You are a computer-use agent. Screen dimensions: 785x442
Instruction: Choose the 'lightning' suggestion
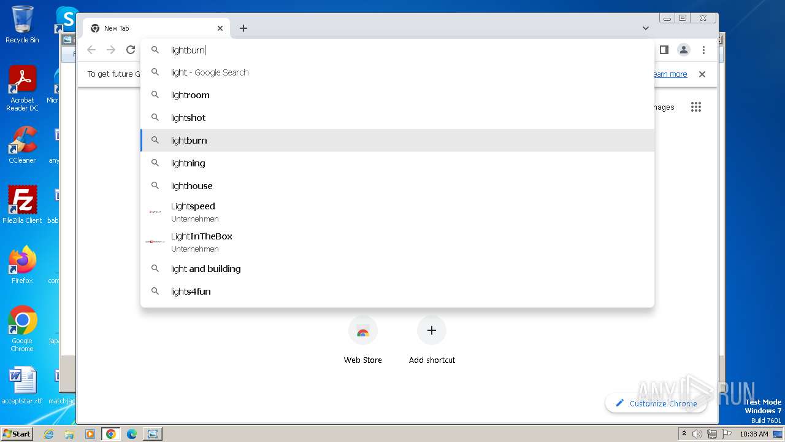397,163
